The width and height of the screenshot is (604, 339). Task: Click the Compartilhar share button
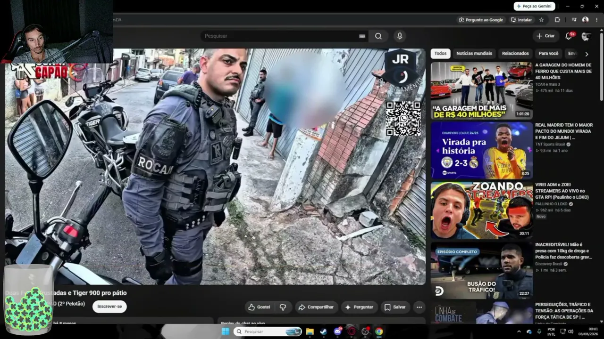317,307
